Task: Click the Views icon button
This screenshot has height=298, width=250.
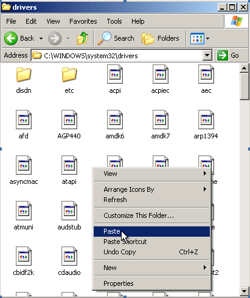Action: (197, 38)
